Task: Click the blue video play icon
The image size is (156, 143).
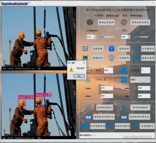Action: coord(112,49)
